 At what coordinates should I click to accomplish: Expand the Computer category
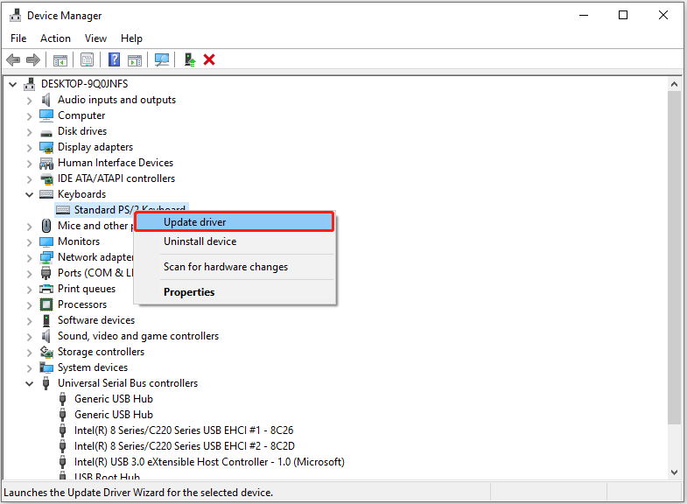tap(29, 116)
